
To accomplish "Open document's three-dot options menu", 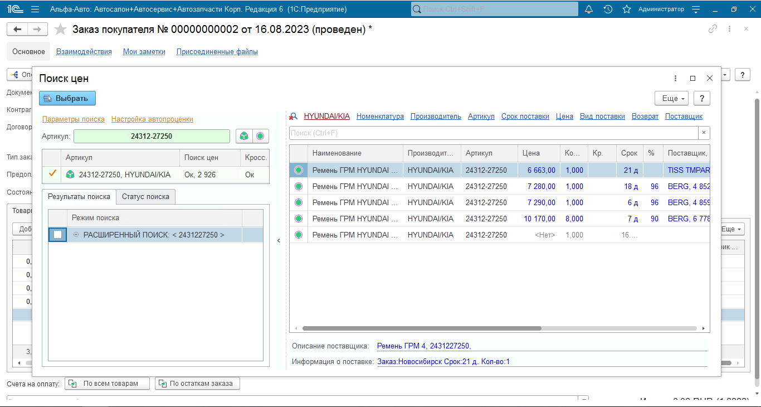I will [x=730, y=29].
